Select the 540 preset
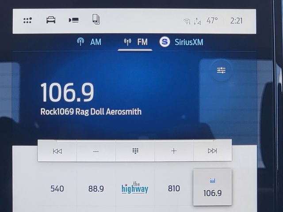Viewport: 283px width, 212px height. (x=57, y=189)
